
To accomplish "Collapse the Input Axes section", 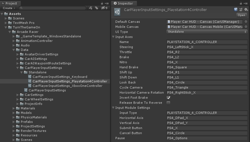I will 113,37.
